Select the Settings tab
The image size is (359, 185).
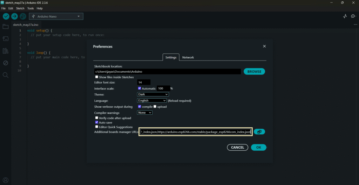[x=171, y=57]
